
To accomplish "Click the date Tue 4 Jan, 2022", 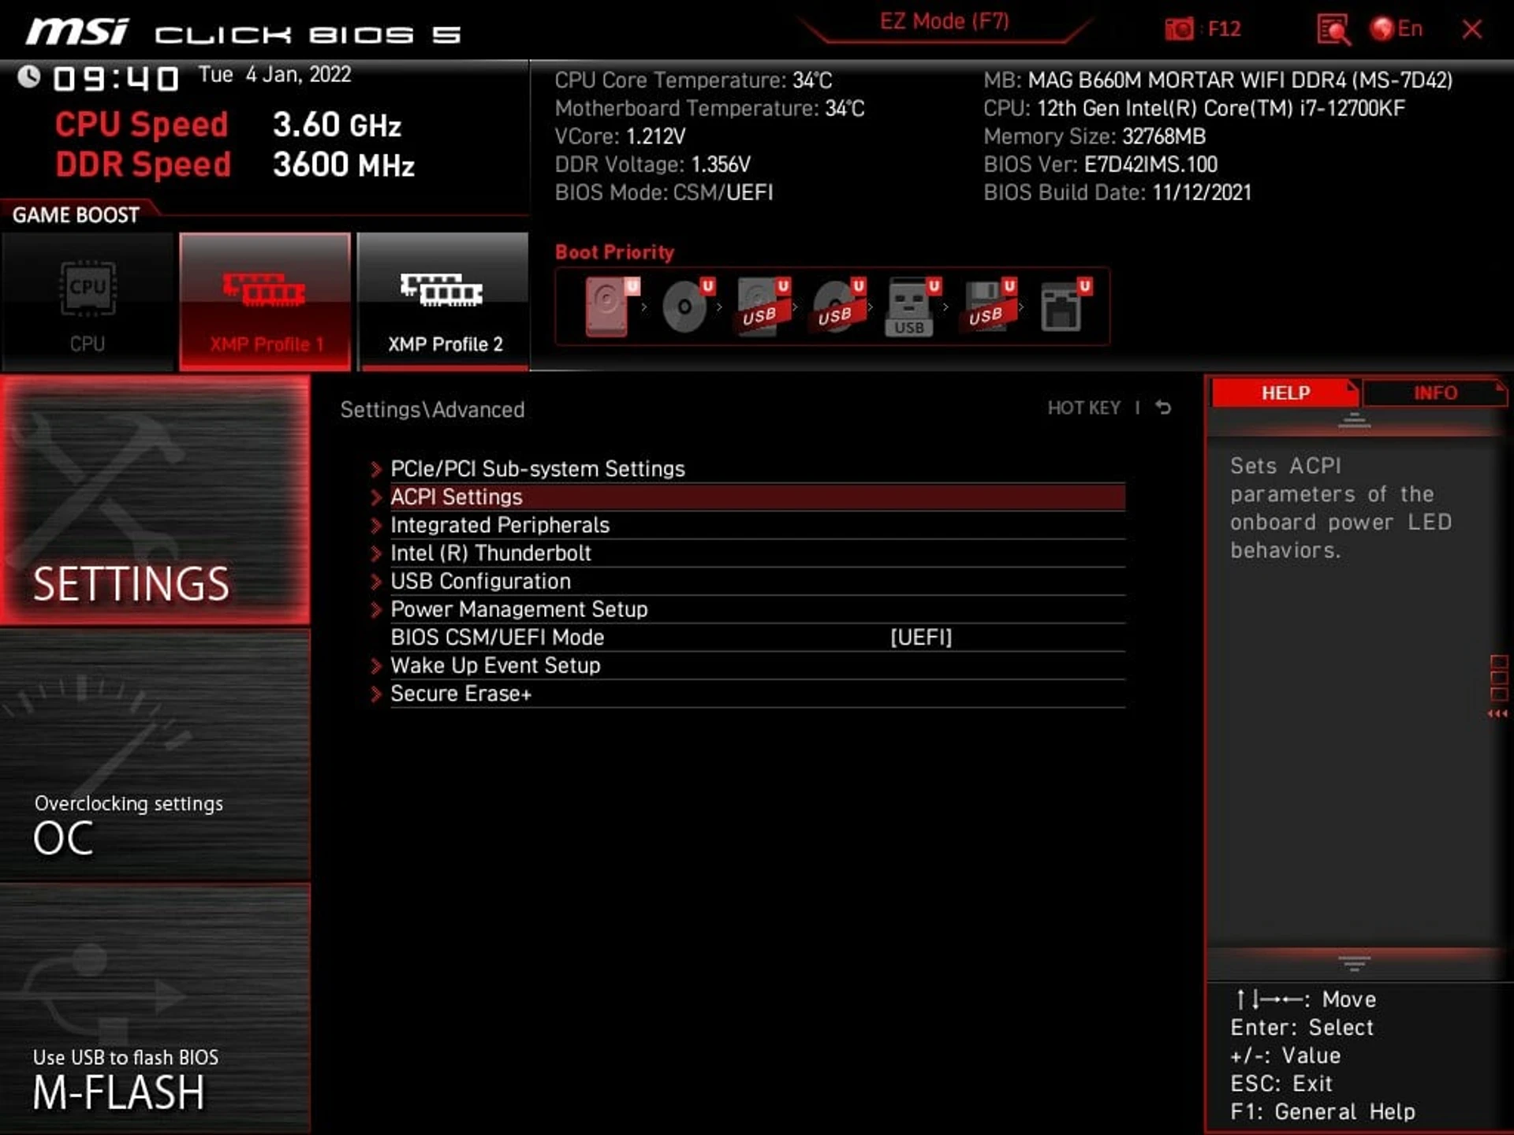I will (x=274, y=75).
